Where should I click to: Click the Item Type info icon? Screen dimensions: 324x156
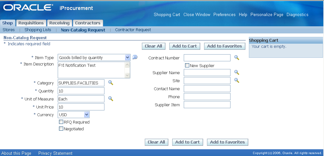[x=135, y=57]
